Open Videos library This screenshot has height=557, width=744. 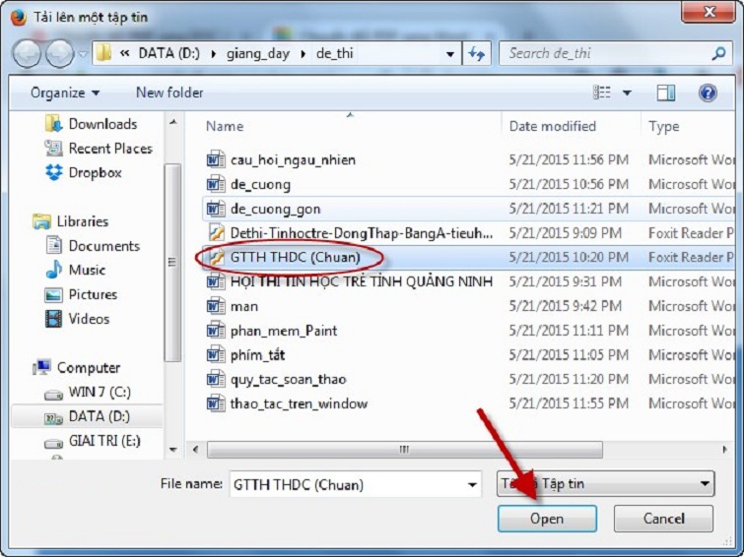77,319
